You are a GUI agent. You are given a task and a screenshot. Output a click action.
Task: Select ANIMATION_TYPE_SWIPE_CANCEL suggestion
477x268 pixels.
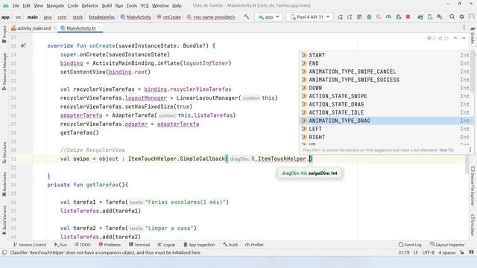(385, 71)
